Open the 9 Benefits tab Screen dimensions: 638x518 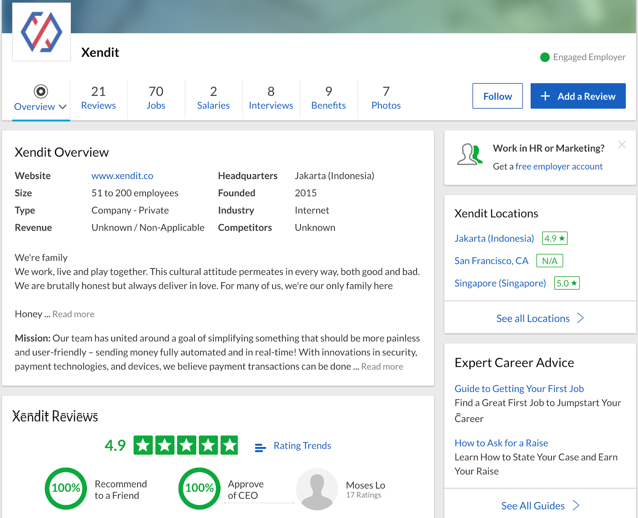click(x=329, y=98)
